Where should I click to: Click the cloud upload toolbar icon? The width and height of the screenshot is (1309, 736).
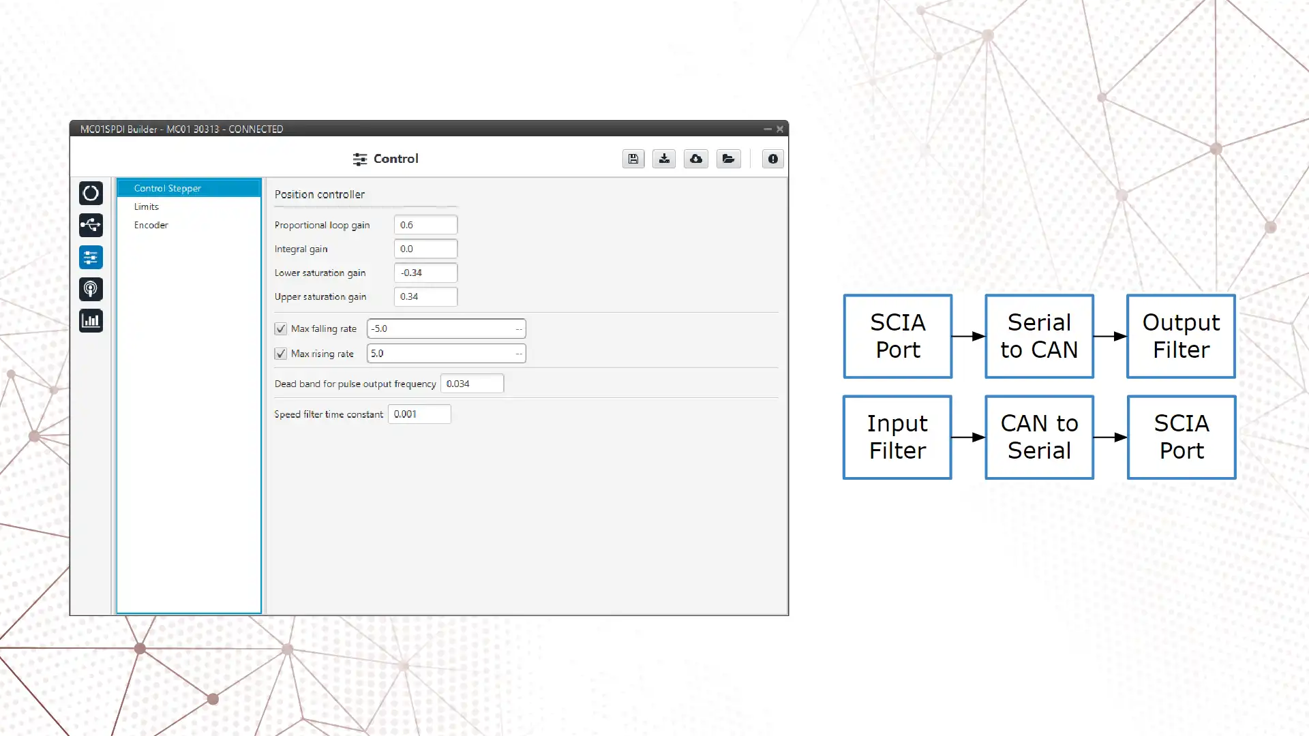[x=696, y=159]
